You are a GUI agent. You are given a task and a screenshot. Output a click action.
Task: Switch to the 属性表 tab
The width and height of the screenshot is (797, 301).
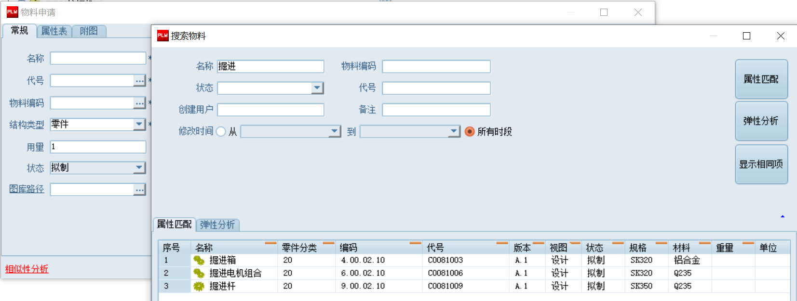point(54,31)
